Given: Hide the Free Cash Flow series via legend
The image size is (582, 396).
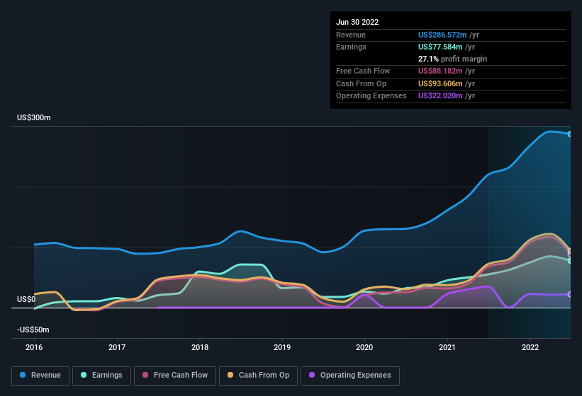Looking at the screenshot, I should pos(174,375).
